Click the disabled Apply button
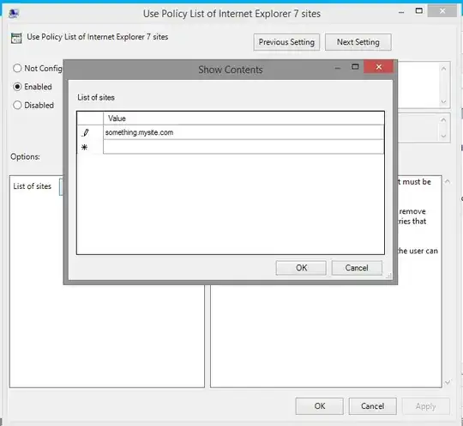The image size is (463, 426). (x=426, y=406)
